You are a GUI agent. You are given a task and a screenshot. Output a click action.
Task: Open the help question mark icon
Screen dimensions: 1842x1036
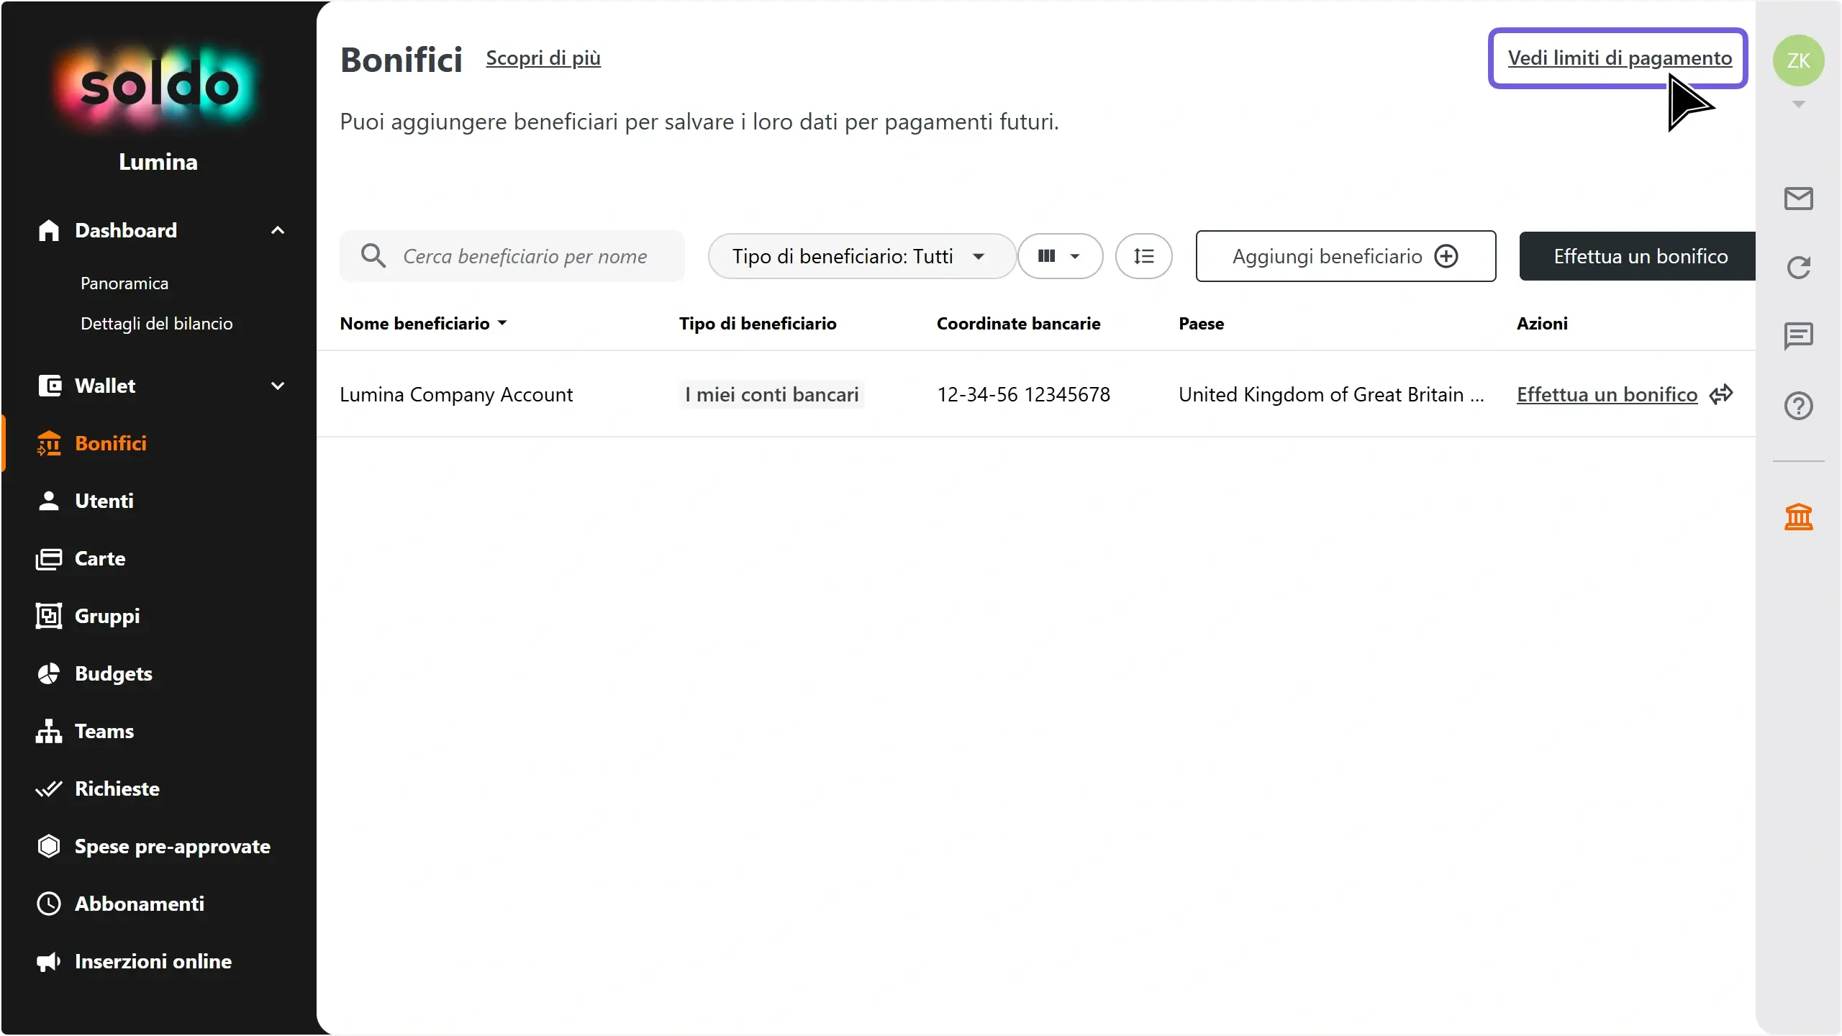1798,406
